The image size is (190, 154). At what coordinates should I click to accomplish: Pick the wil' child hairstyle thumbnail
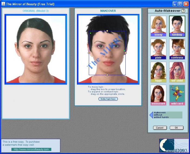177,72
